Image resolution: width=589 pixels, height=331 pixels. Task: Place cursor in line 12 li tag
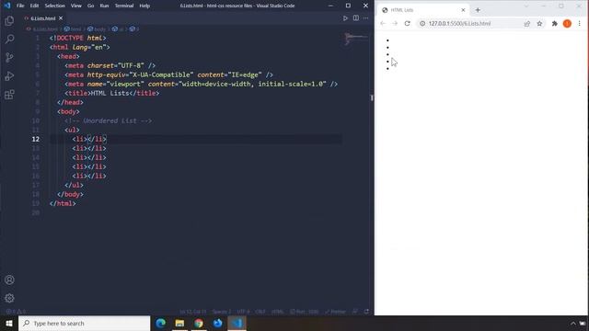coord(89,139)
